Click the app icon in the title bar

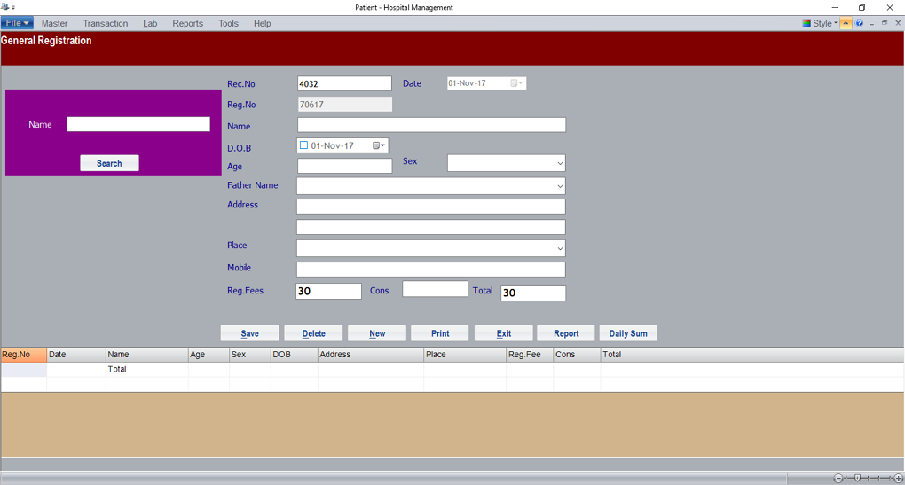pyautogui.click(x=5, y=7)
